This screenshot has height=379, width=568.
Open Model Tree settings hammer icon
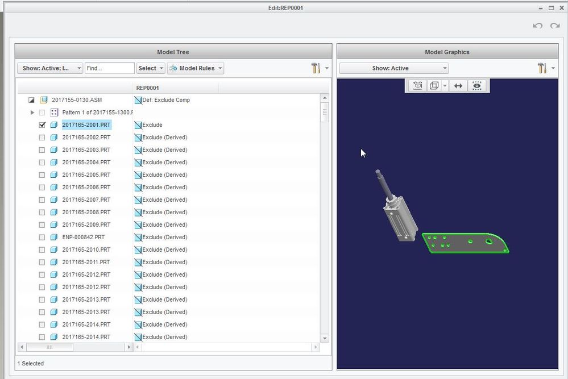coord(316,68)
